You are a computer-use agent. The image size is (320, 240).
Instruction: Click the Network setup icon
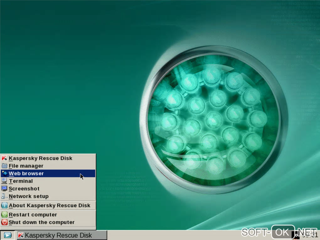pos(4,196)
